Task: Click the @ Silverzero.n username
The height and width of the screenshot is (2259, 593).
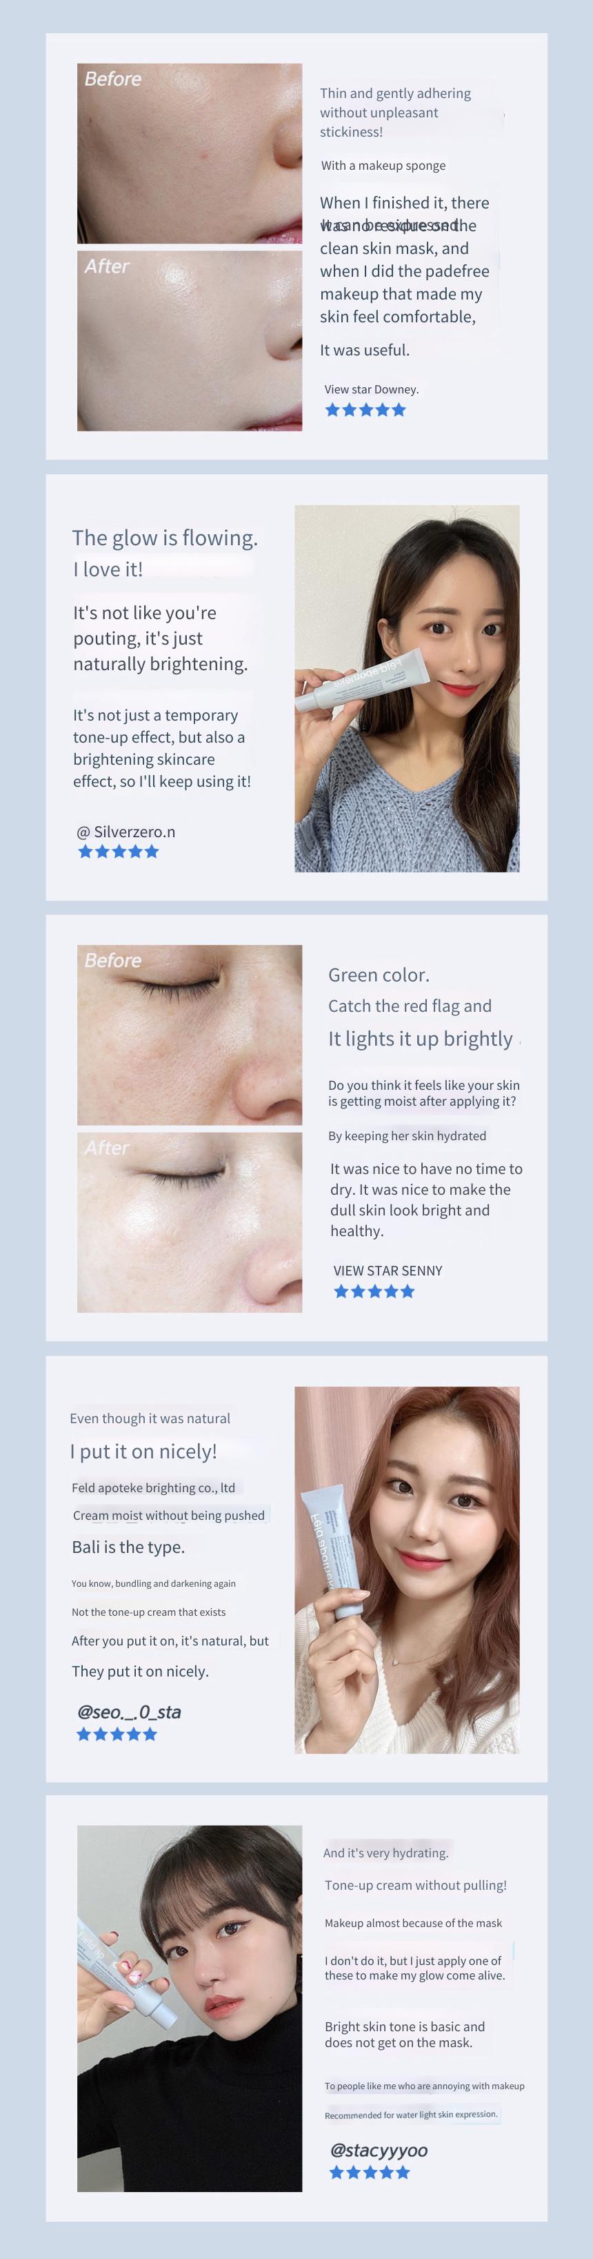Action: [x=126, y=832]
